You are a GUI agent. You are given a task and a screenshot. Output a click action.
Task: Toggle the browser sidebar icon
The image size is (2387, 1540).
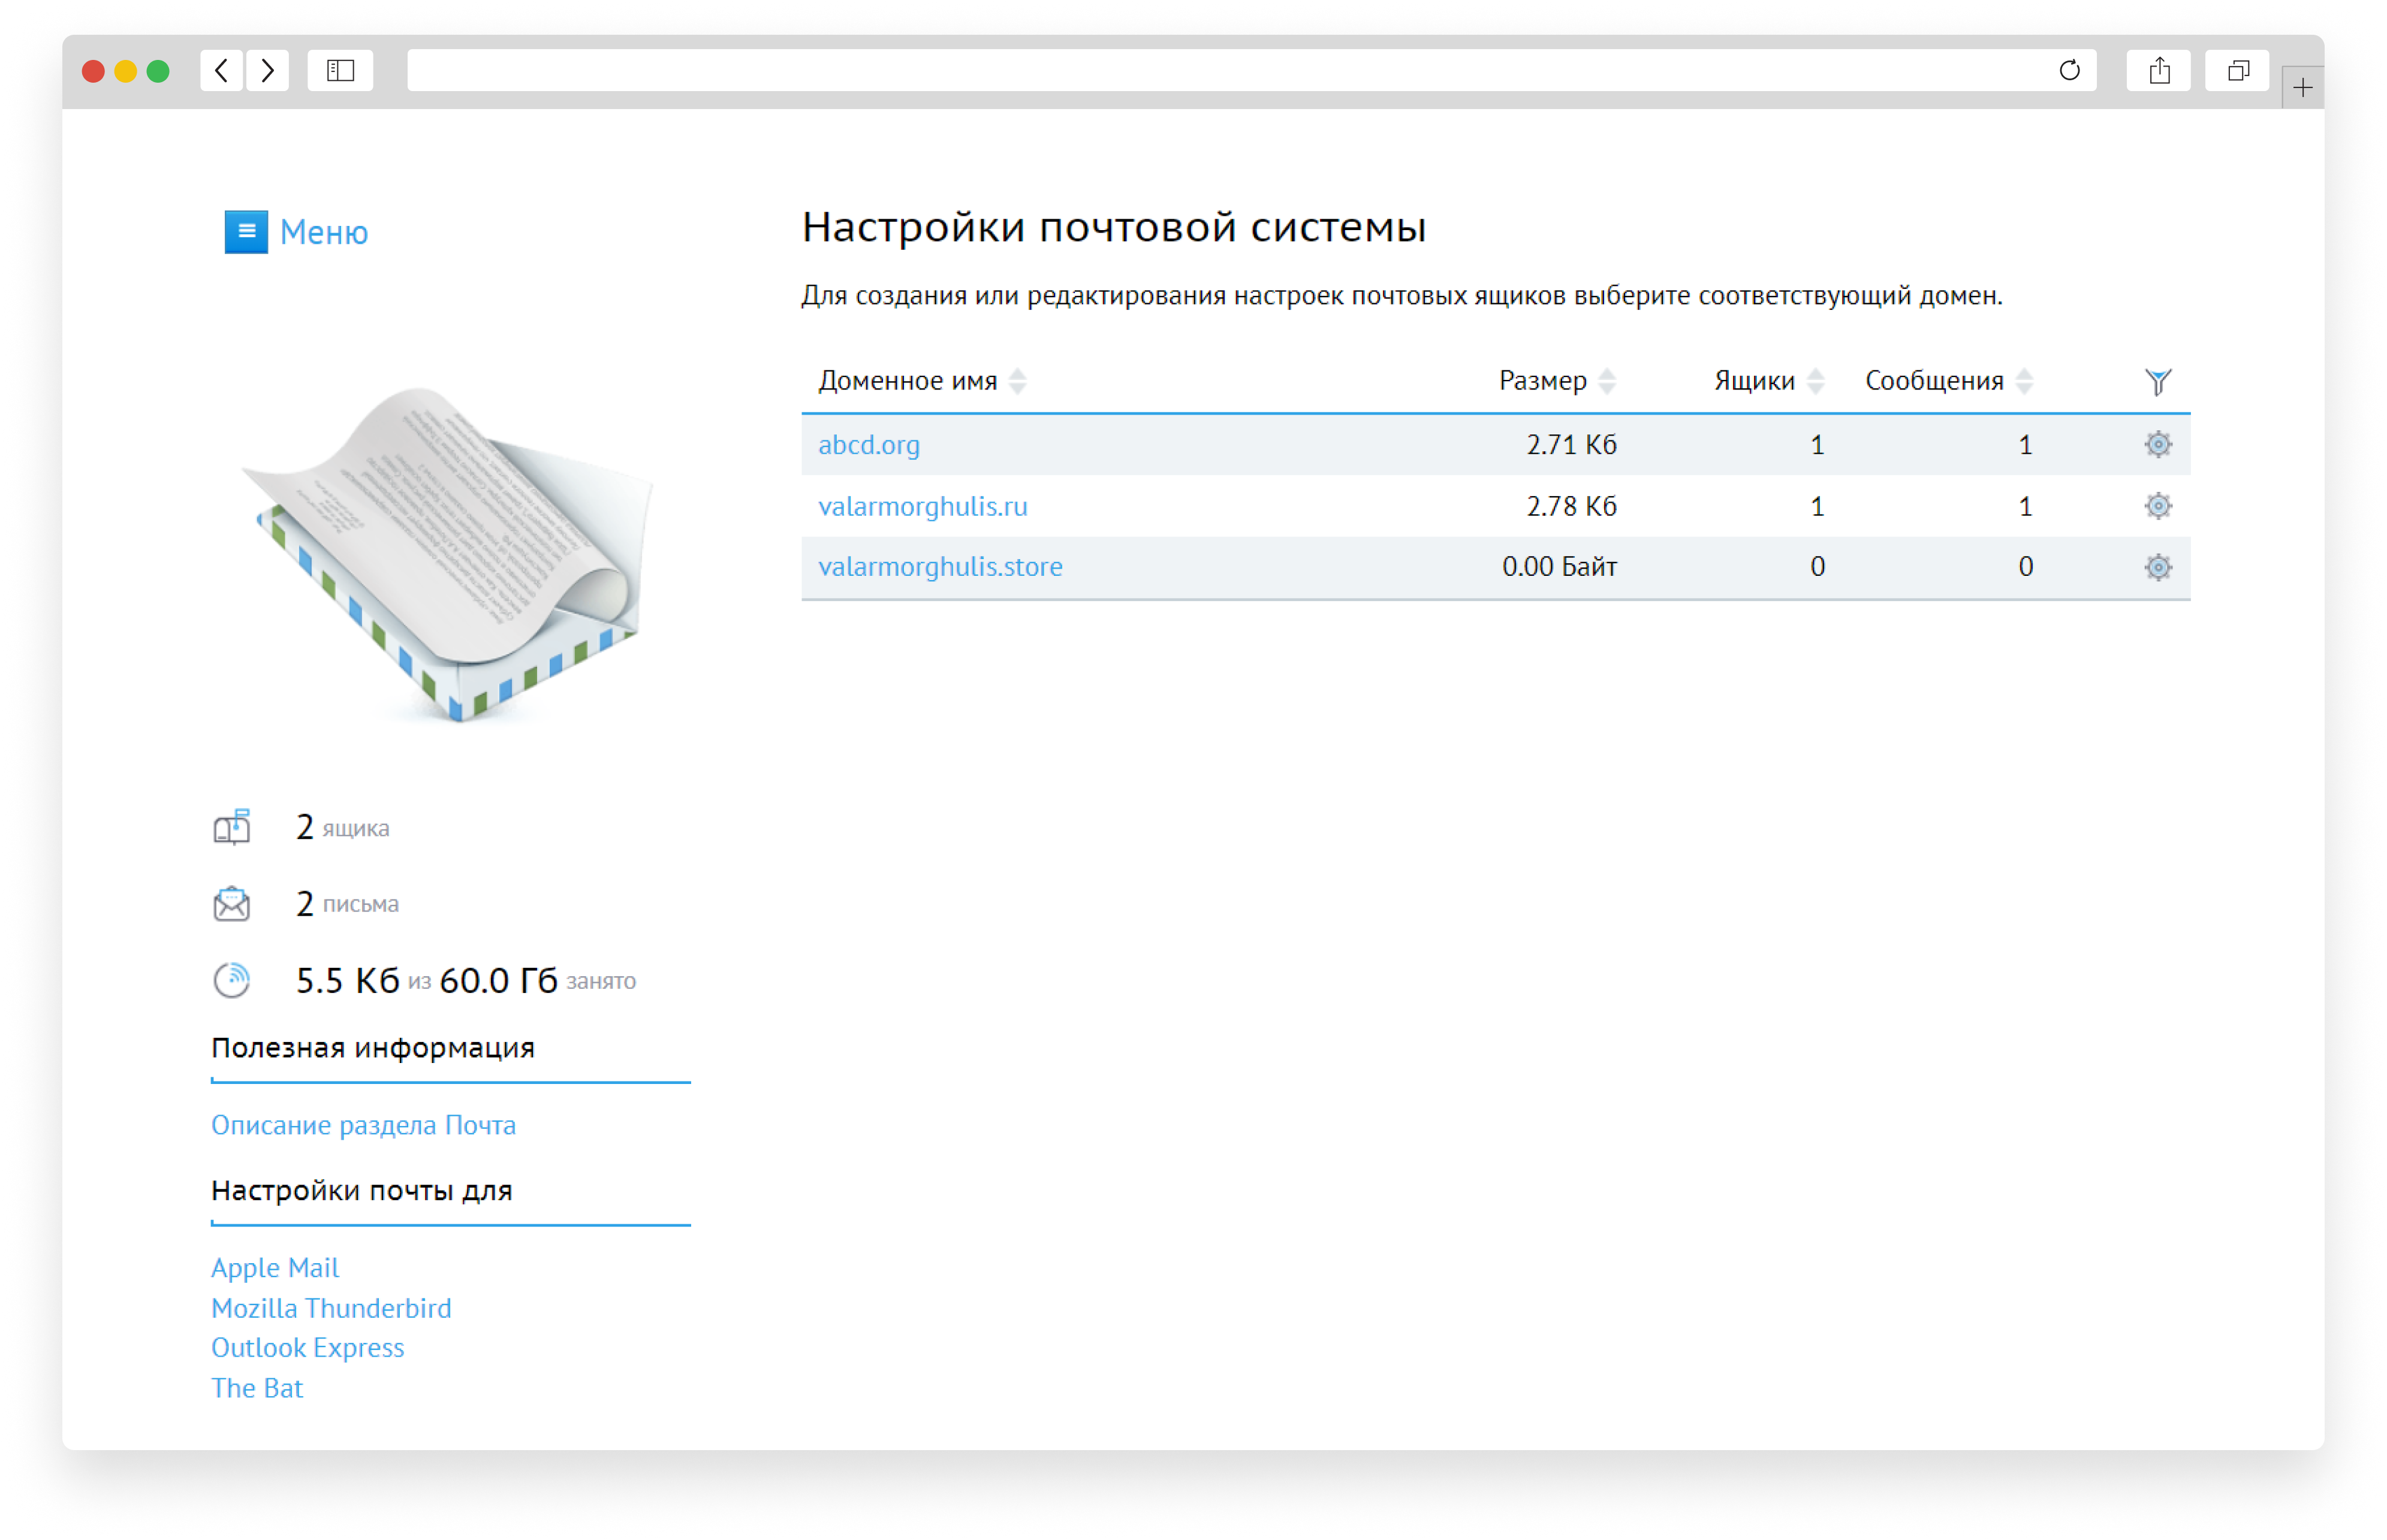[340, 70]
